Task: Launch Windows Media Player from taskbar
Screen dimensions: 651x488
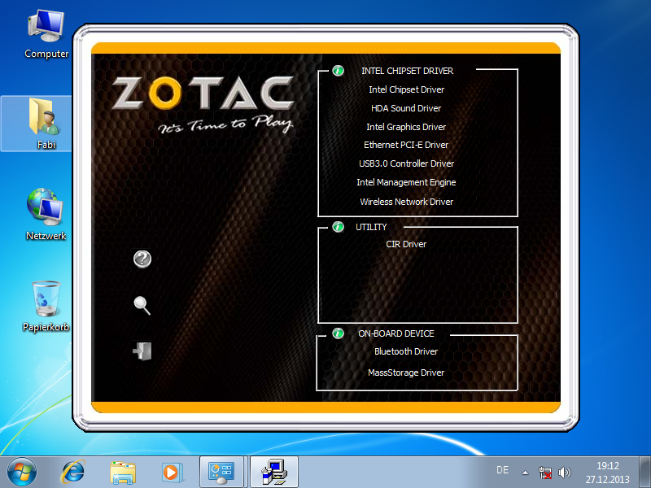Action: click(x=171, y=473)
